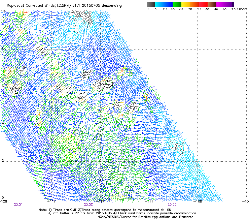Screen dimensions: 249x219
Task: Click the green 15-20 knots legend color
Action: [177, 4]
